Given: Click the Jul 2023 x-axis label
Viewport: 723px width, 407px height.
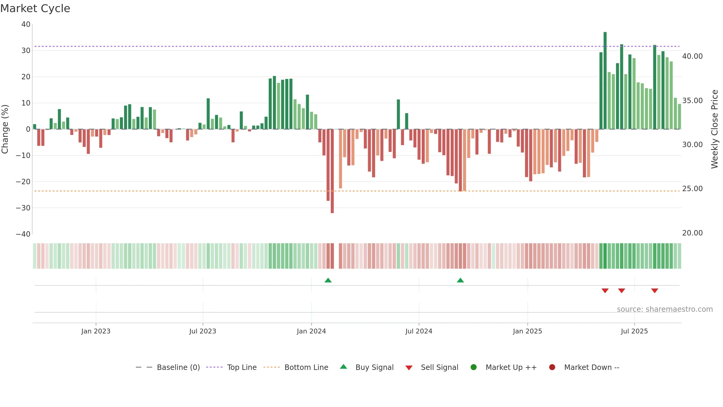Looking at the screenshot, I should 203,331.
